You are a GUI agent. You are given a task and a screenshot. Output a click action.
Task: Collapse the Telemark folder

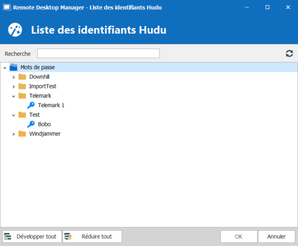[x=13, y=96]
